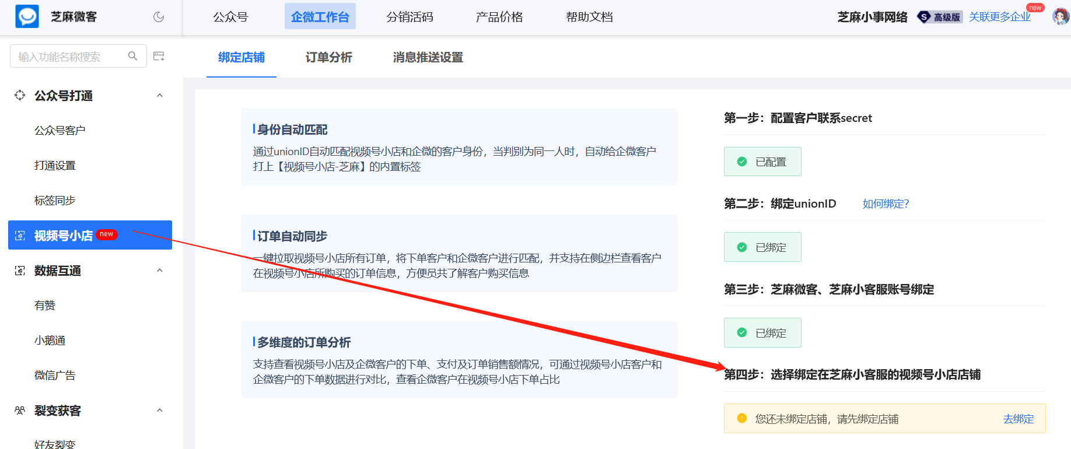Open the 关联更多企业 link

1000,17
